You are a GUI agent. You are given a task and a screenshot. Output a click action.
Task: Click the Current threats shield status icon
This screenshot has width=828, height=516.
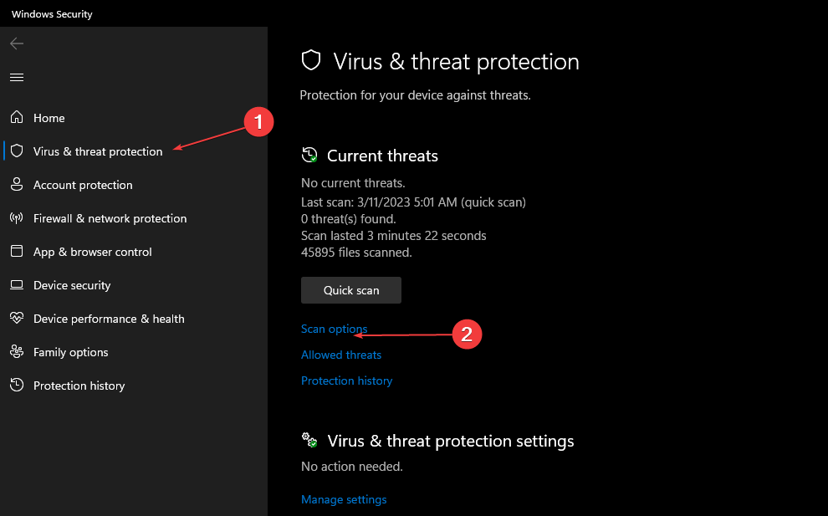point(309,155)
